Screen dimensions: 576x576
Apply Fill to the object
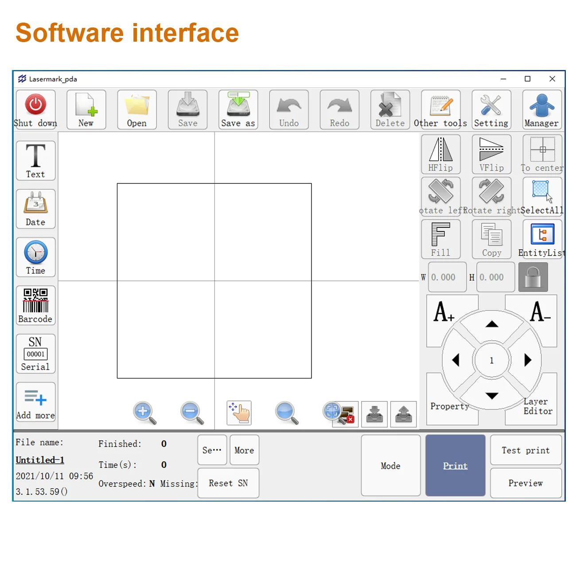tap(440, 239)
